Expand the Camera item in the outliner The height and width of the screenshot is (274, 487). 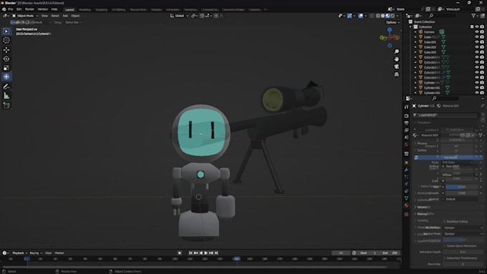[415, 32]
